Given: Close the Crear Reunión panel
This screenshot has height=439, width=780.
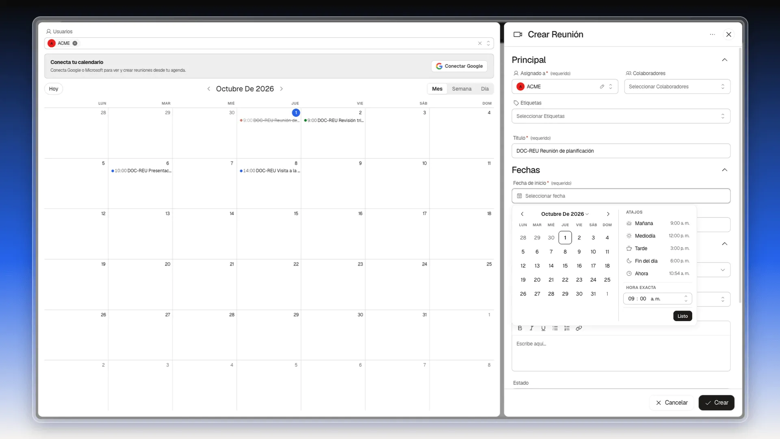Looking at the screenshot, I should pos(729,35).
